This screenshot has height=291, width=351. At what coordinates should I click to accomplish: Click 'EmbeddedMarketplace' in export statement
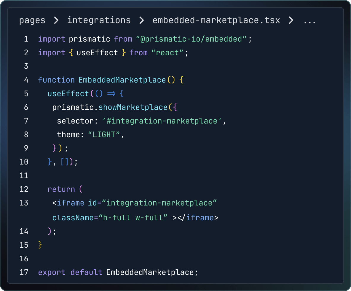[150, 272]
